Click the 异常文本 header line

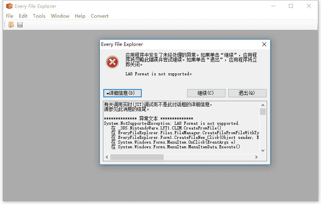click(148, 118)
